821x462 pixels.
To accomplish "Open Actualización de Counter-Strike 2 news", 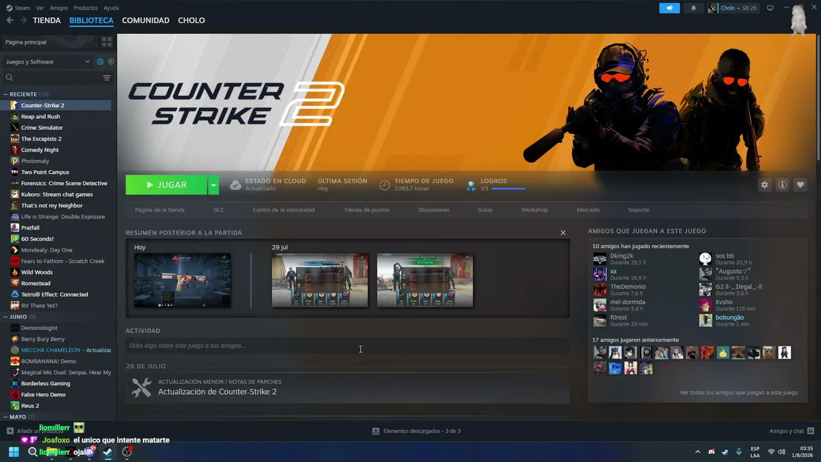I will (x=217, y=391).
